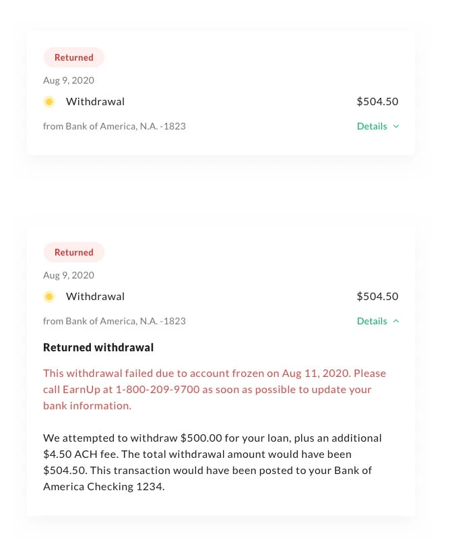Click the Aug 9, 2020 date in the collapsed card

point(69,80)
